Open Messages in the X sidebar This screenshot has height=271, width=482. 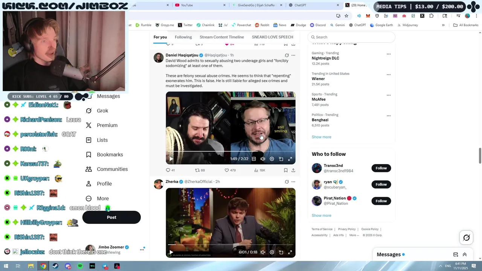click(108, 96)
